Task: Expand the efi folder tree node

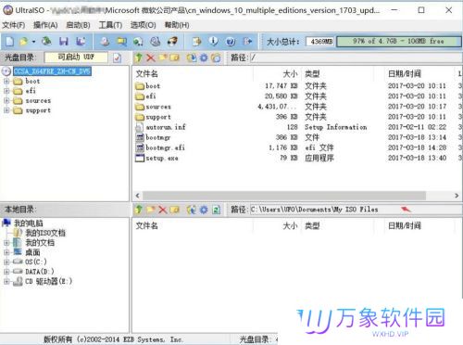Action: point(6,91)
